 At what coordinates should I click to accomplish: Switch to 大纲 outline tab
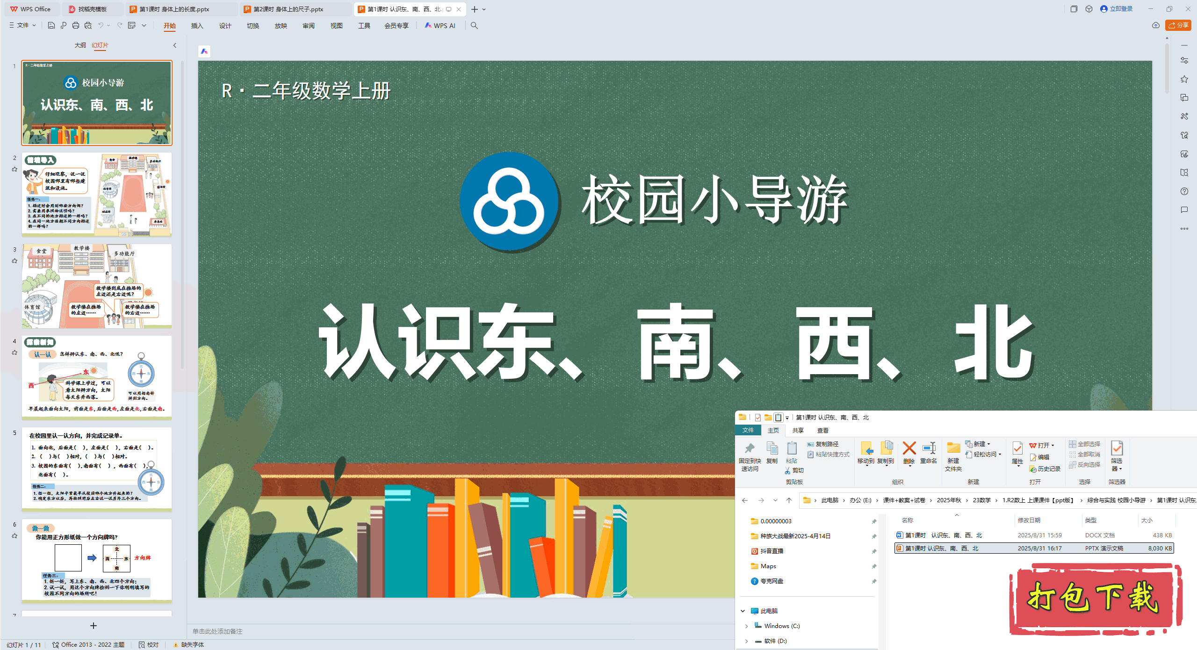pyautogui.click(x=80, y=45)
